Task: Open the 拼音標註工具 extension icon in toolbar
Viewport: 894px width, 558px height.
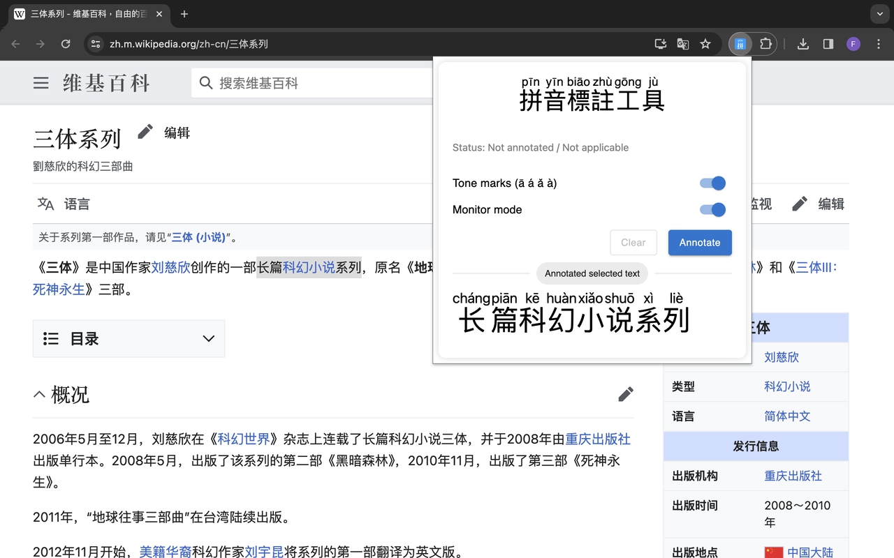Action: point(740,43)
